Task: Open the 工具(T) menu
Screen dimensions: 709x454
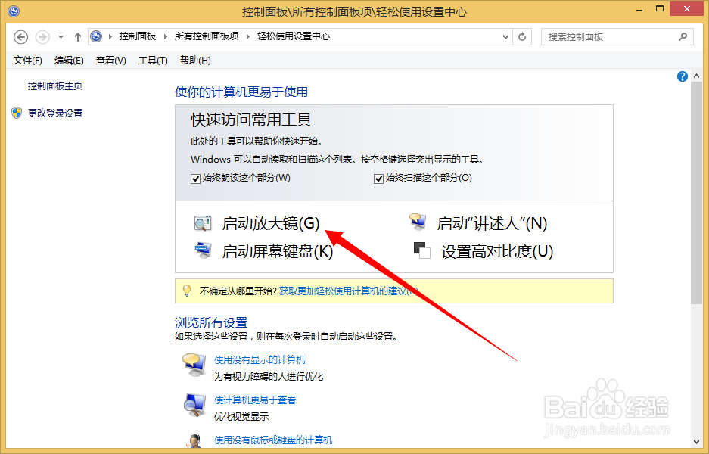Action: pyautogui.click(x=152, y=60)
